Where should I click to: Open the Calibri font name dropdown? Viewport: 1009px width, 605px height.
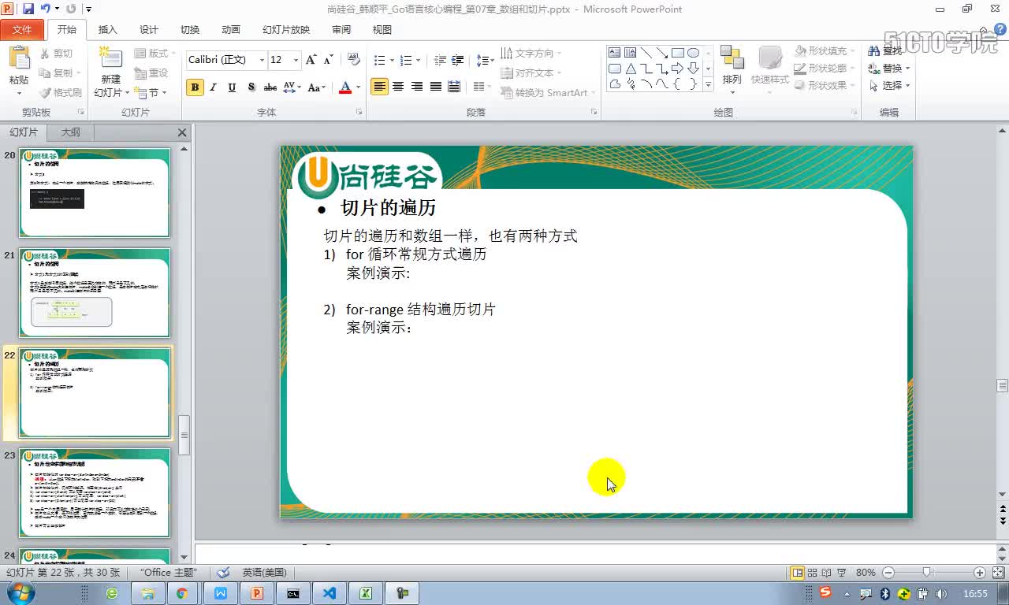click(x=262, y=60)
